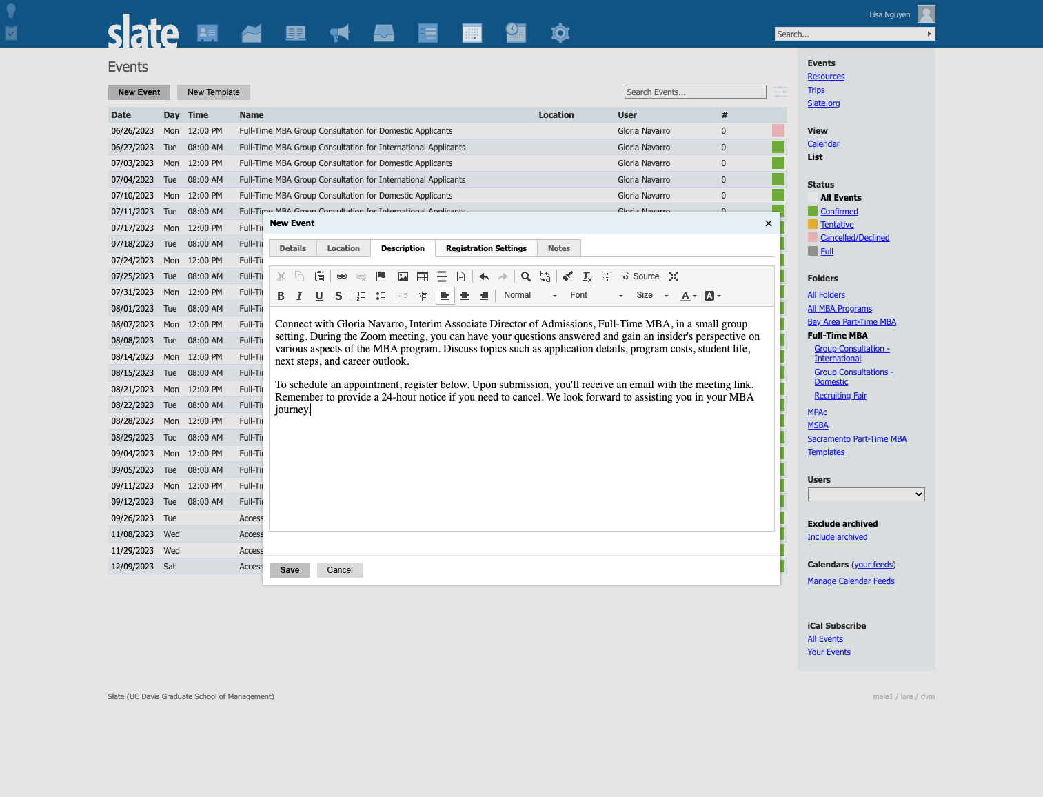Toggle underline formatting
The width and height of the screenshot is (1043, 797).
tap(319, 296)
